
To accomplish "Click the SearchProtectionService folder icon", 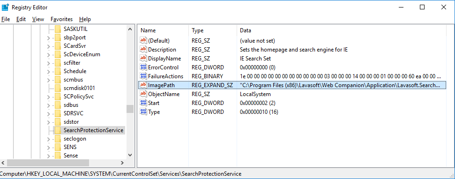I will click(x=58, y=130).
